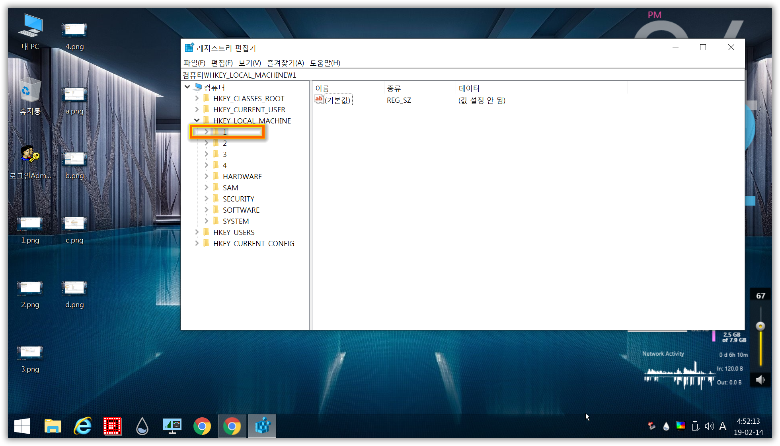Expand the SOFTWARE key chevron

tap(206, 209)
